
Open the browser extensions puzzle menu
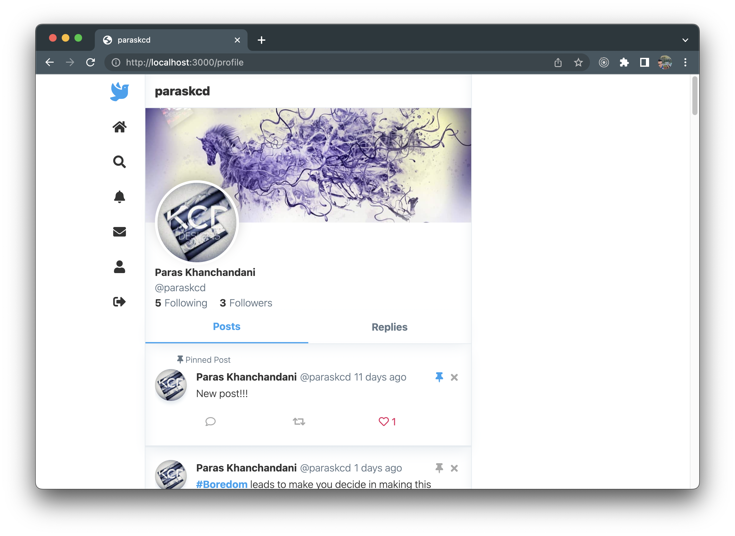[x=624, y=62]
